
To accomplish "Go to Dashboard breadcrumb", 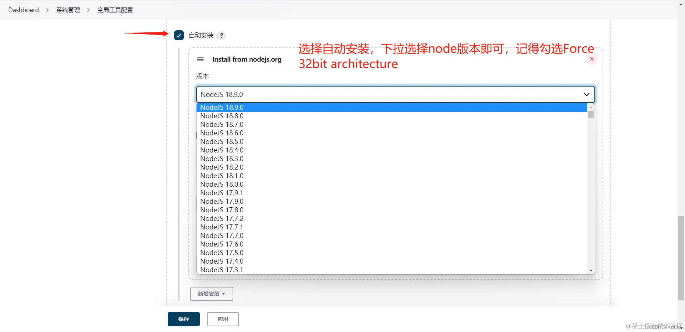I will (x=24, y=10).
